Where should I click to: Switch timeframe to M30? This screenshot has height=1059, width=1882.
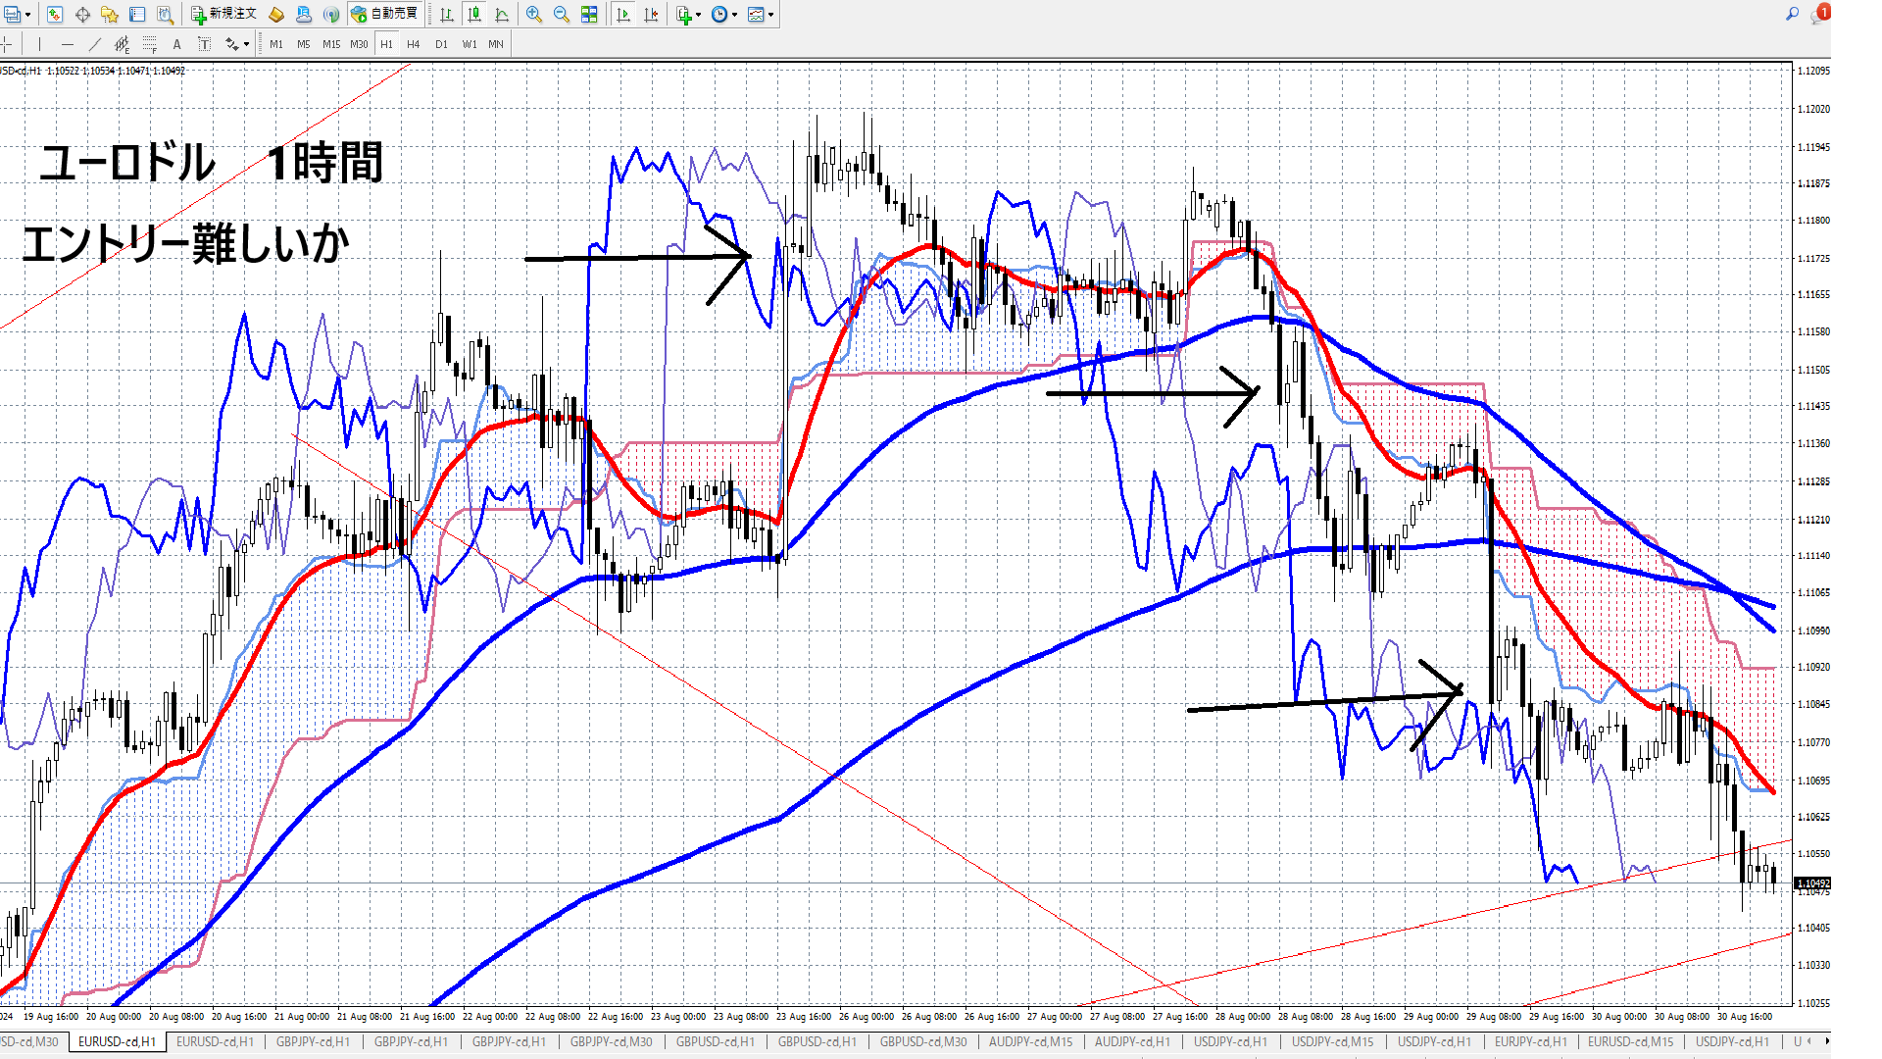coord(359,44)
